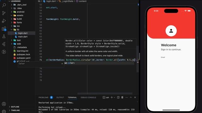Select the zsh terminal indicator
202x113 pixels.
pyautogui.click(x=106, y=97)
